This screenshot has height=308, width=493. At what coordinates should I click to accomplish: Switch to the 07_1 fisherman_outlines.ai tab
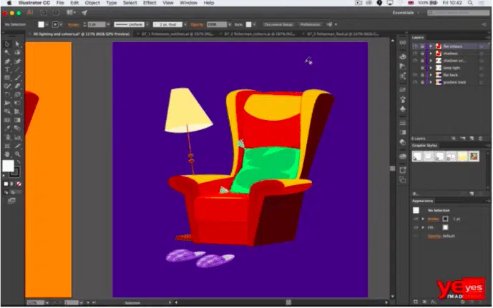[177, 34]
